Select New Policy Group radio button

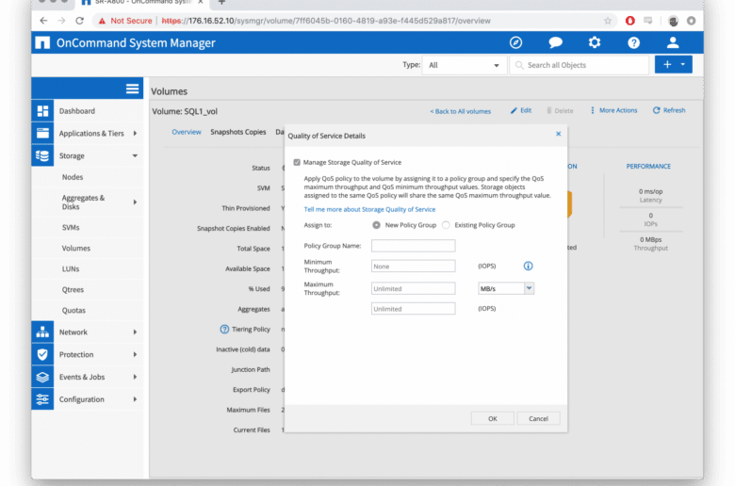click(376, 225)
